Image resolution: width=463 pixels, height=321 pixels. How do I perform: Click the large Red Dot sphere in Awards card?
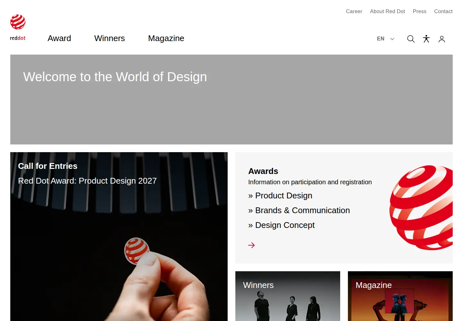421,208
